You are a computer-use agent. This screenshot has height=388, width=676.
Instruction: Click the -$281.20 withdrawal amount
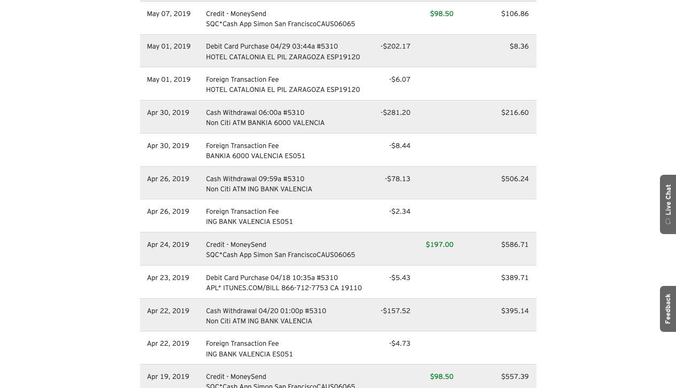[395, 113]
